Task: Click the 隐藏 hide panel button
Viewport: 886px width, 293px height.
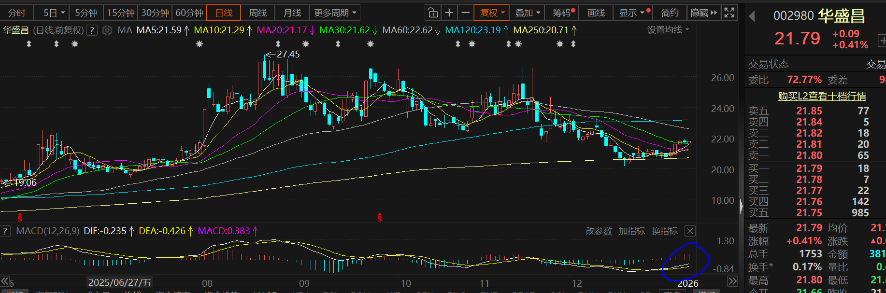Action: tap(704, 13)
